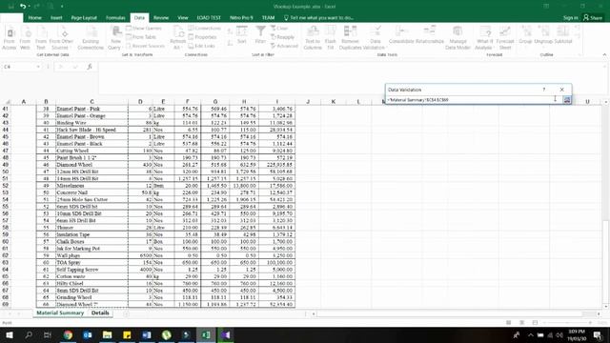Switch to Page Layout view in status bar
This screenshot has width=610, height=343.
pyautogui.click(x=521, y=323)
